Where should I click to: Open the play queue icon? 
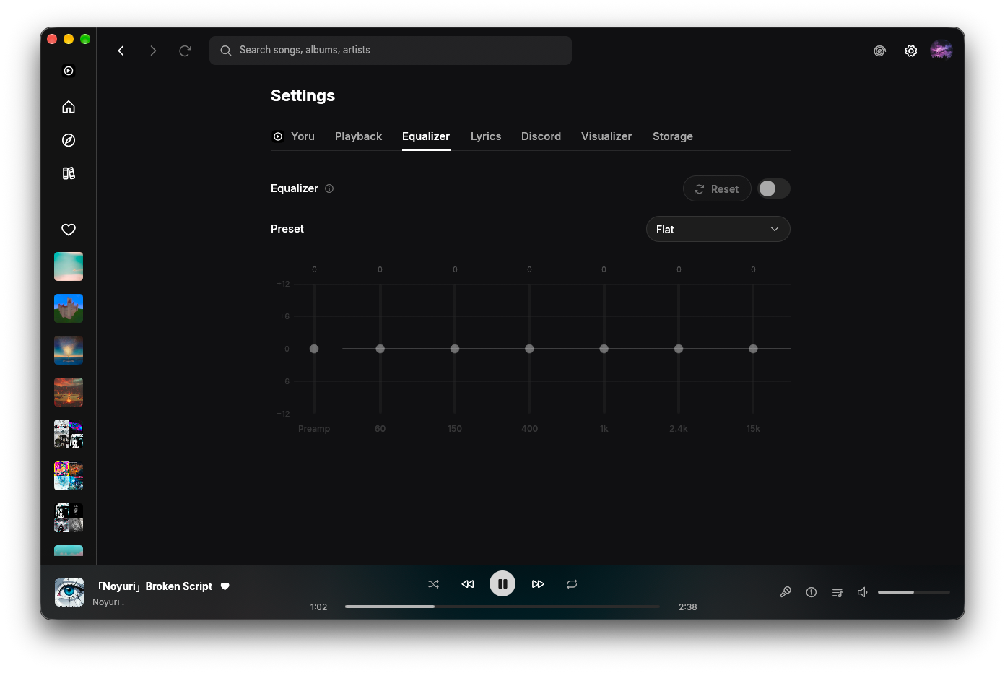coord(837,592)
